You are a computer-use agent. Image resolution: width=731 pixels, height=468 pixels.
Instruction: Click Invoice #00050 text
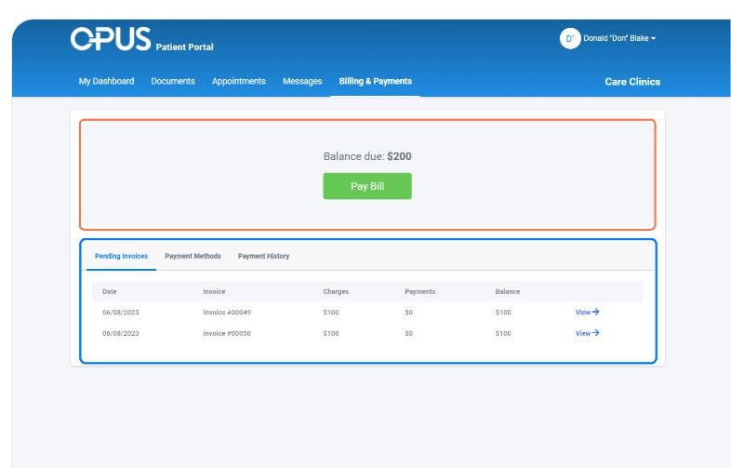coord(227,333)
